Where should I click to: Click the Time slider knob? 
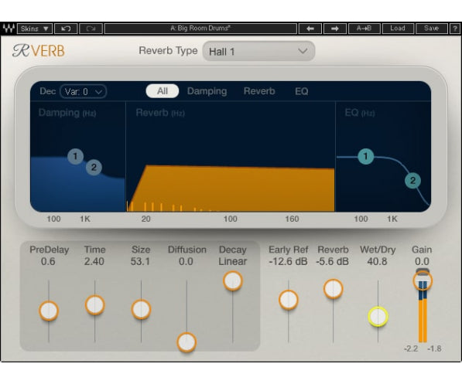point(95,305)
